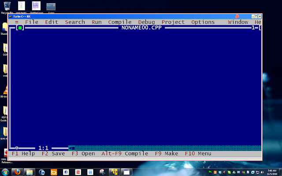The width and height of the screenshot is (282, 176).
Task: Open the Options menu
Action: tap(203, 22)
